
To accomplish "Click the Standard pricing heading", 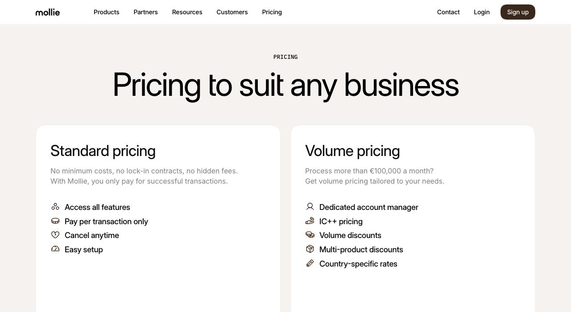I will point(103,151).
